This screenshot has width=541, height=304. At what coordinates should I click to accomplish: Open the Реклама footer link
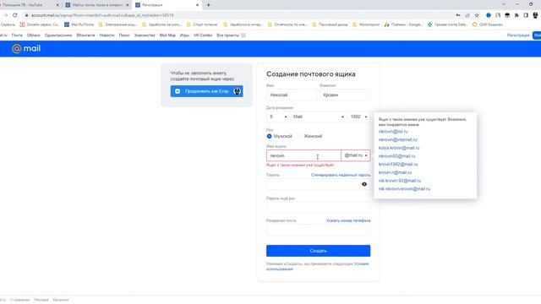(41, 300)
